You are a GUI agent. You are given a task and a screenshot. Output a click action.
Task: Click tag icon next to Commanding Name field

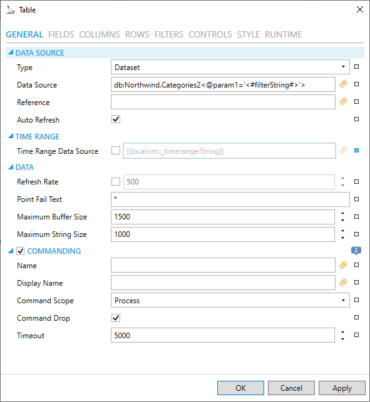pyautogui.click(x=343, y=265)
